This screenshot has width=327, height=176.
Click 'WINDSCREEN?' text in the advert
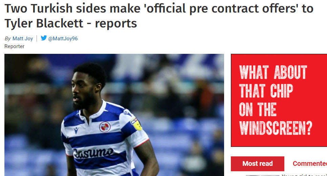[276, 128]
